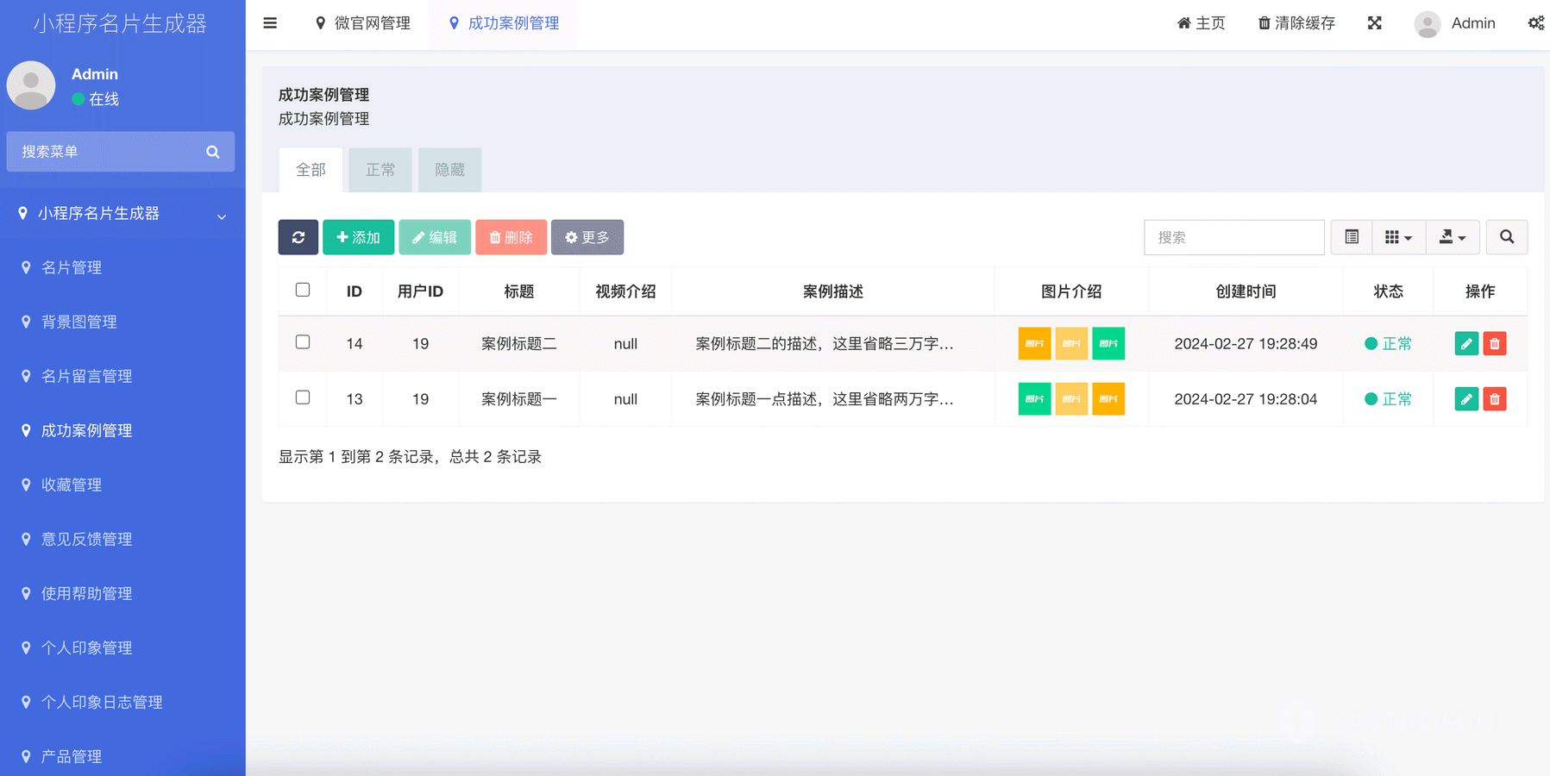Open the column visibility dropdown
Viewport: 1550px width, 776px height.
[1399, 237]
